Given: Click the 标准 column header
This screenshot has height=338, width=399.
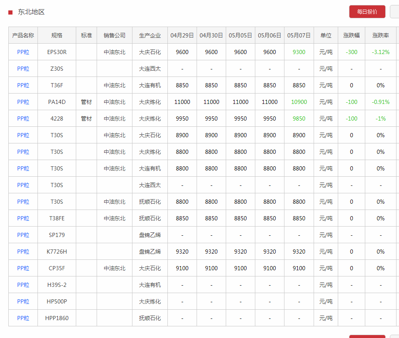Looking at the screenshot, I should 87,35.
